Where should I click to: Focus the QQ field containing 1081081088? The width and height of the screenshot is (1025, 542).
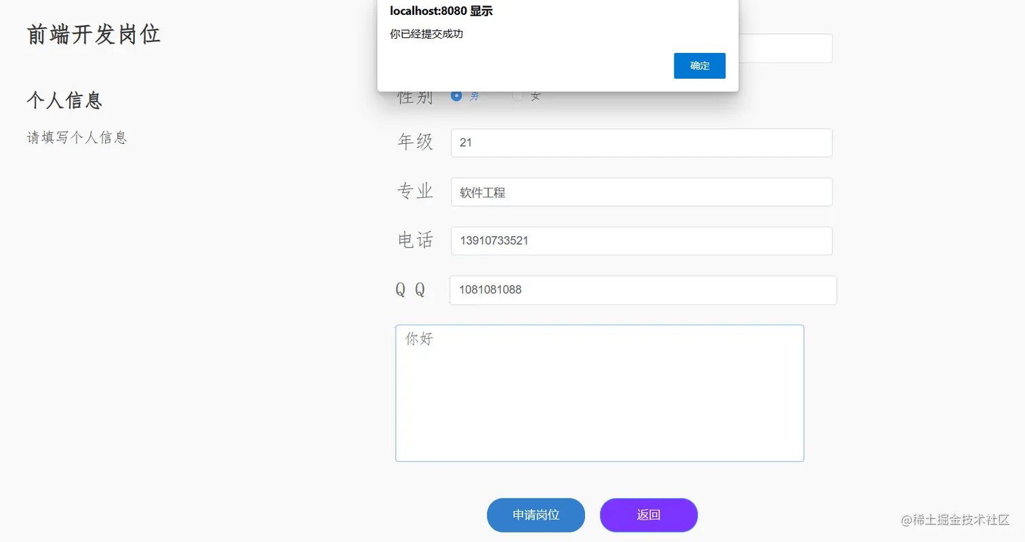(643, 290)
